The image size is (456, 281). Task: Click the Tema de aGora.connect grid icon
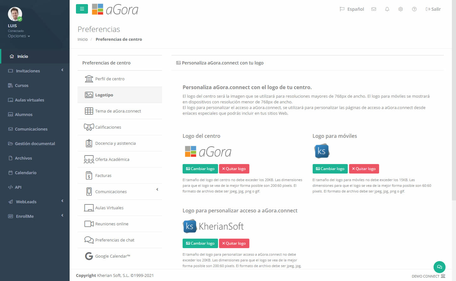89,111
